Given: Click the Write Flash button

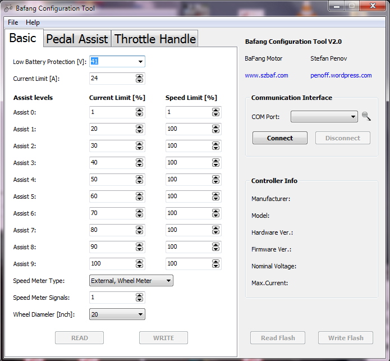Looking at the screenshot, I should (346, 338).
